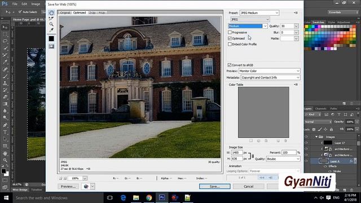Click the zoom out minus button beside 100%
361x203 pixels.
coord(60,178)
